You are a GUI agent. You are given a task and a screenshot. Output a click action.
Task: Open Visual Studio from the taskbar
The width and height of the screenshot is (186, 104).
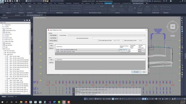click(50, 102)
